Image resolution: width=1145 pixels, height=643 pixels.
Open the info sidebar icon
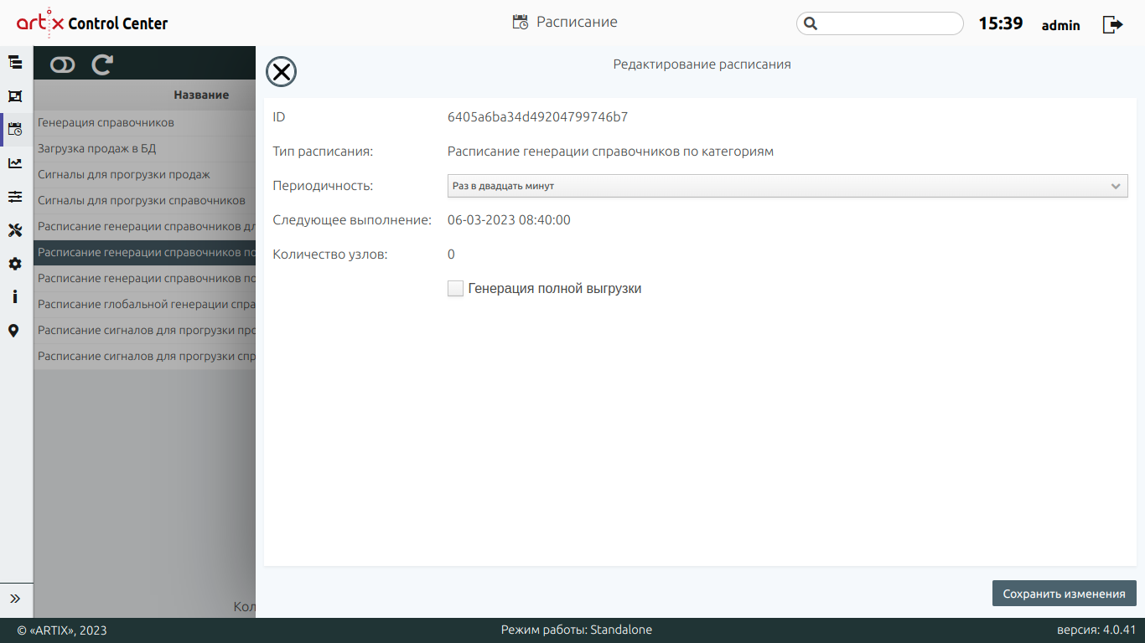pos(15,297)
